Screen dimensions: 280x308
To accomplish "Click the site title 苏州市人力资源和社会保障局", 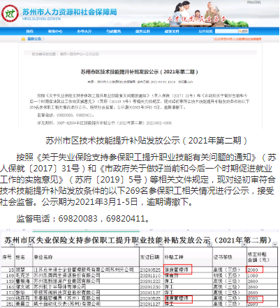I will (x=70, y=12).
